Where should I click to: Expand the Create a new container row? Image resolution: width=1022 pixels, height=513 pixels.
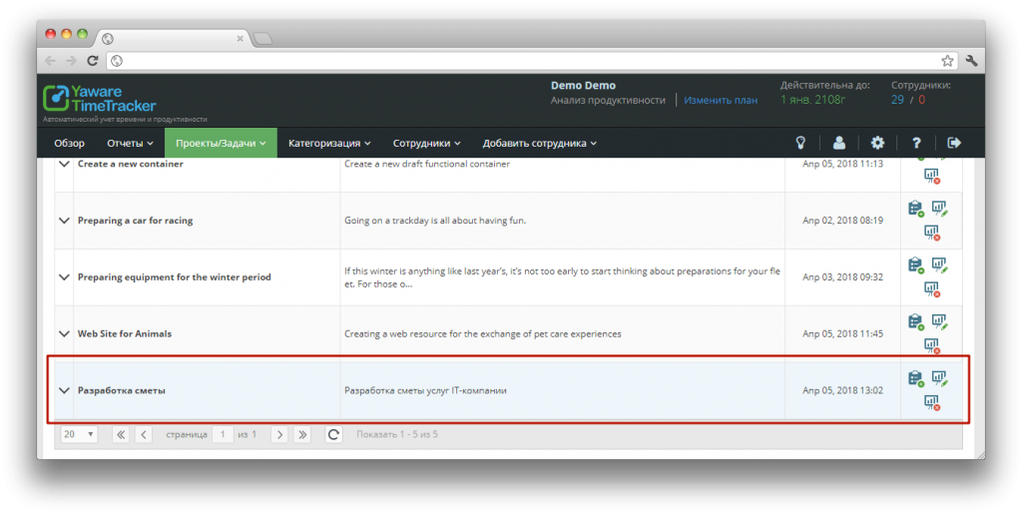point(64,165)
